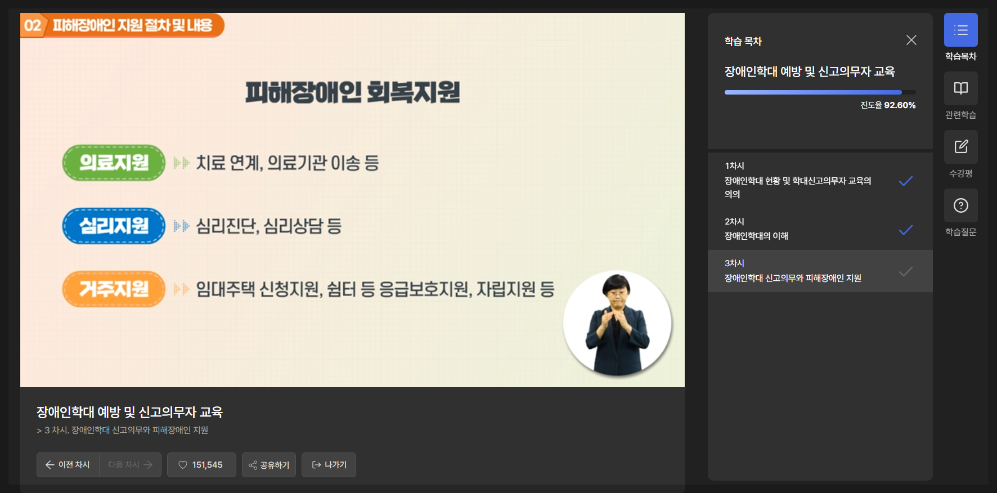Close the 학습 목차 panel

point(911,40)
